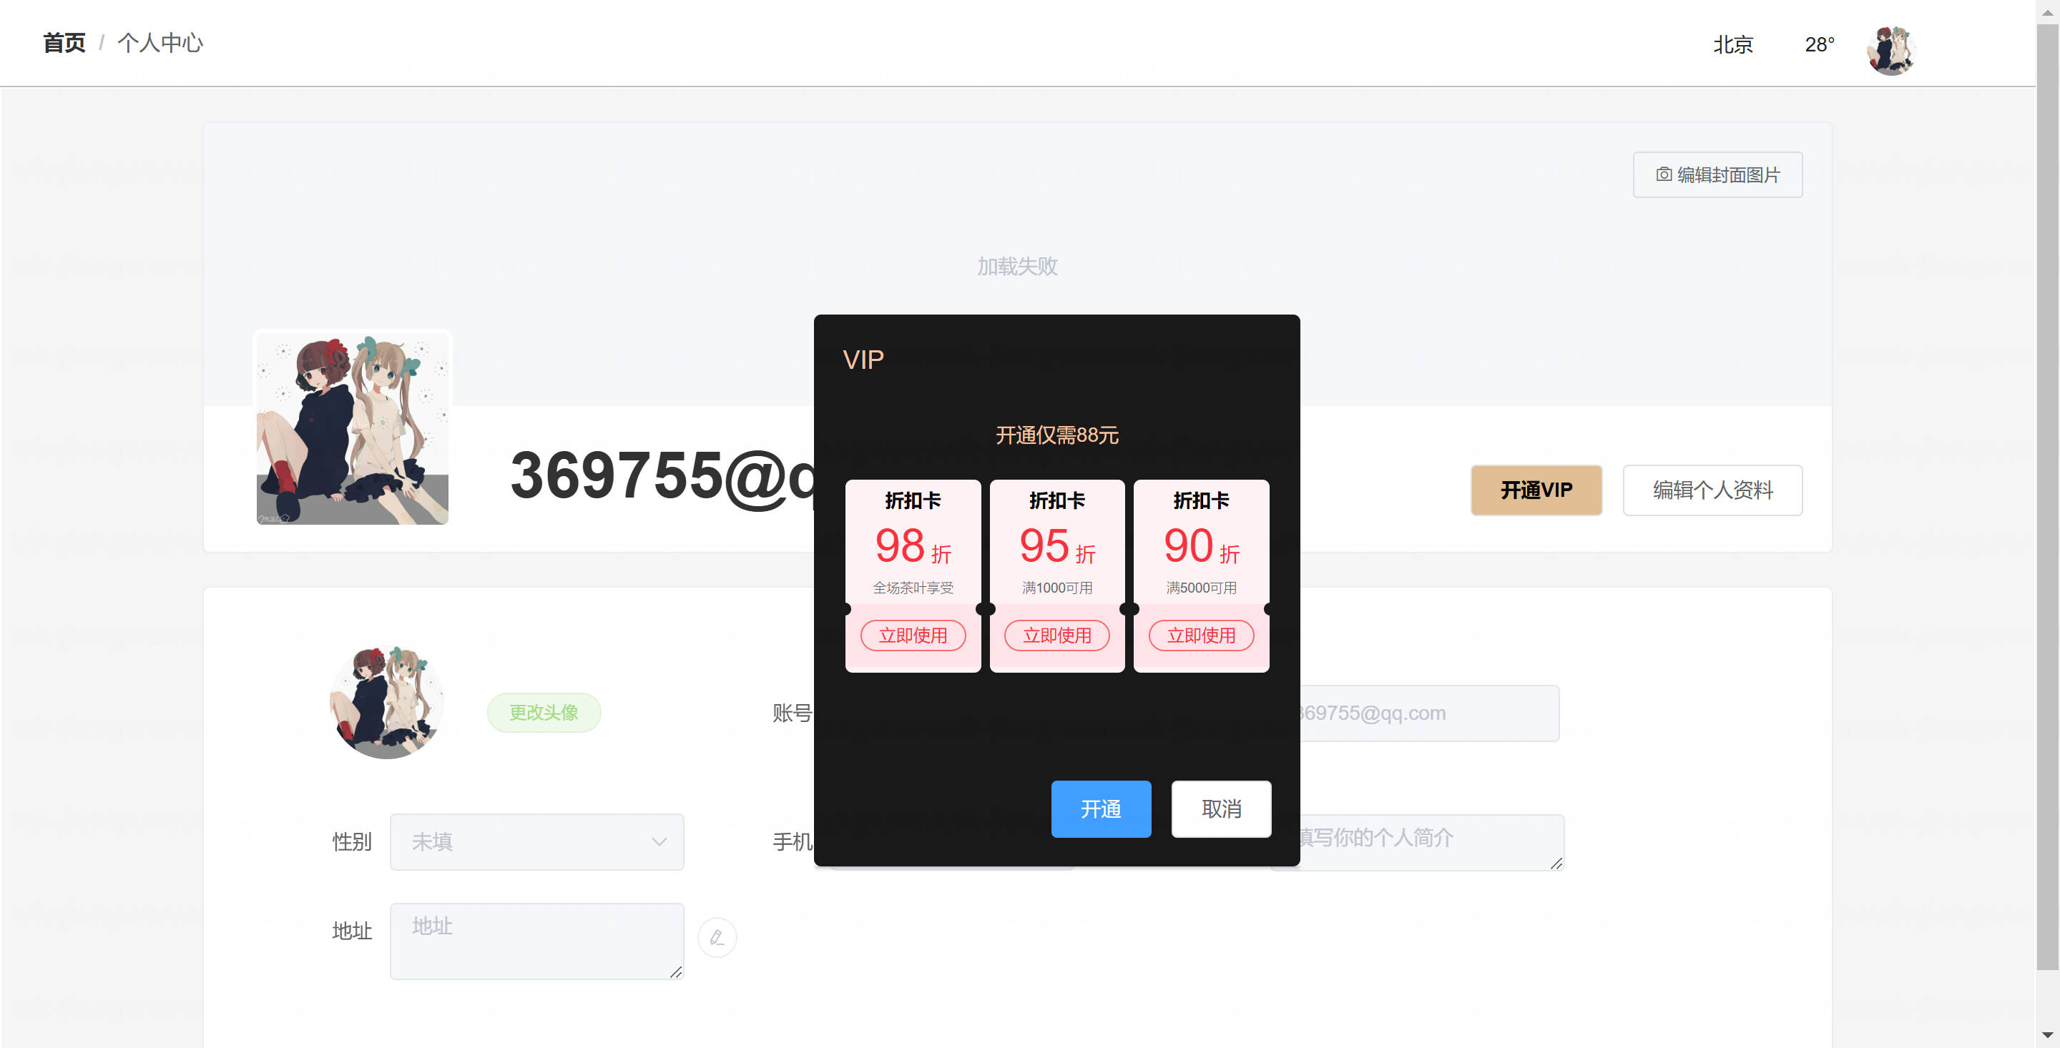Click 开通 button in VIP dialog

[x=1100, y=809]
